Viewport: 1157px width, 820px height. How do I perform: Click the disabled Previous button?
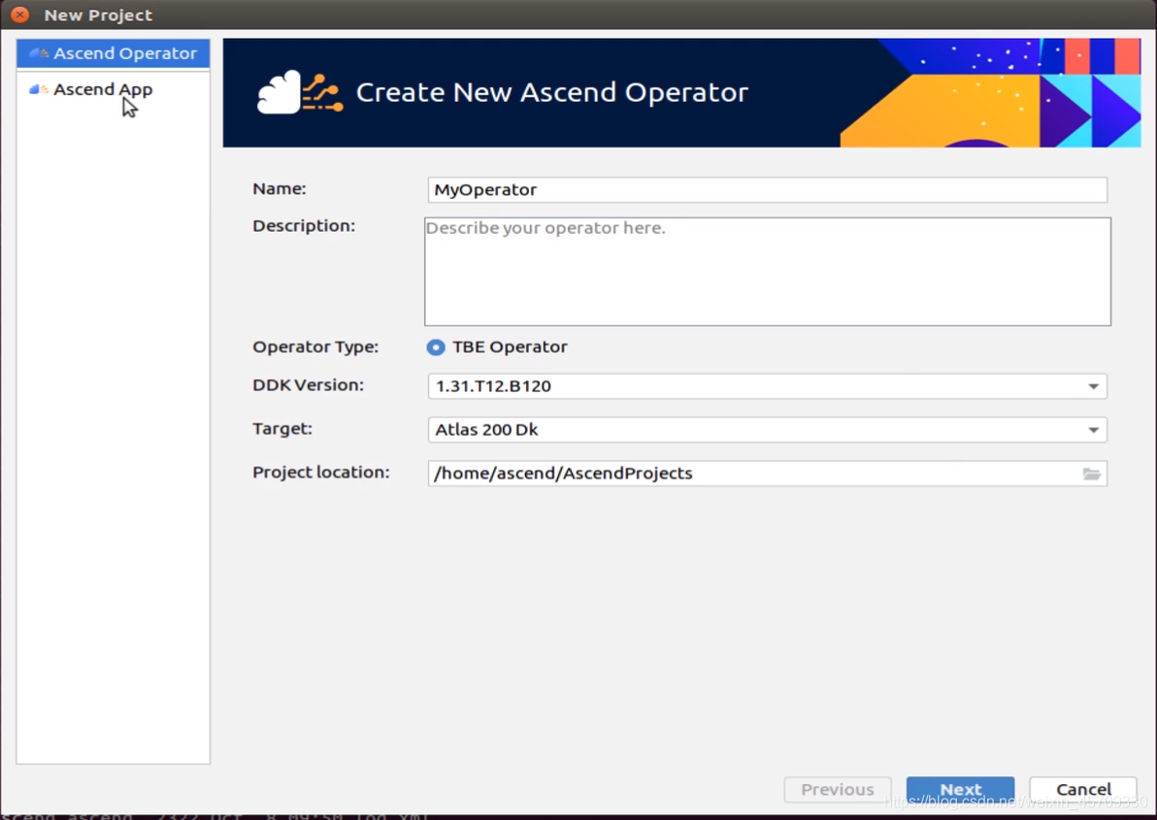[x=838, y=790]
